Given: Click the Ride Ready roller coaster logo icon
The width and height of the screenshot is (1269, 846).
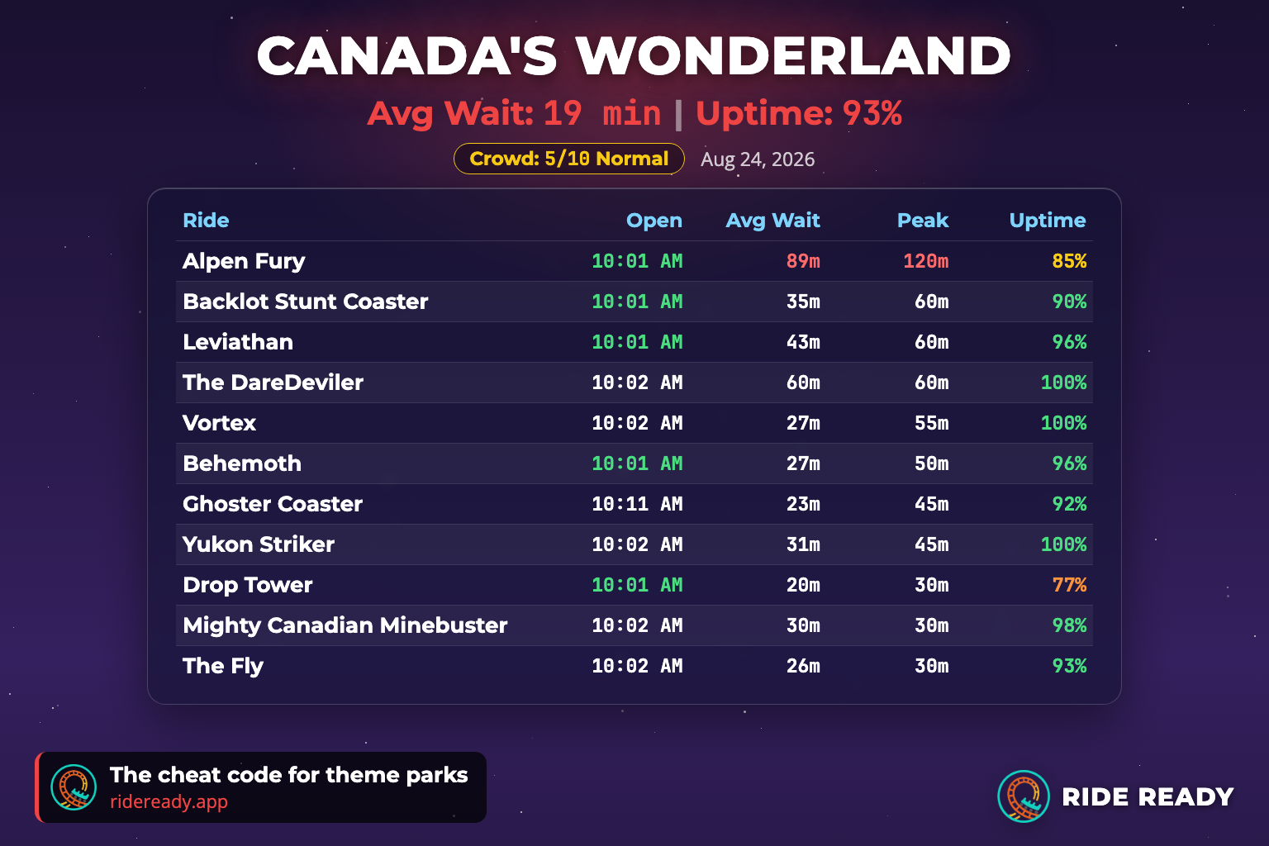Looking at the screenshot, I should (x=1024, y=796).
